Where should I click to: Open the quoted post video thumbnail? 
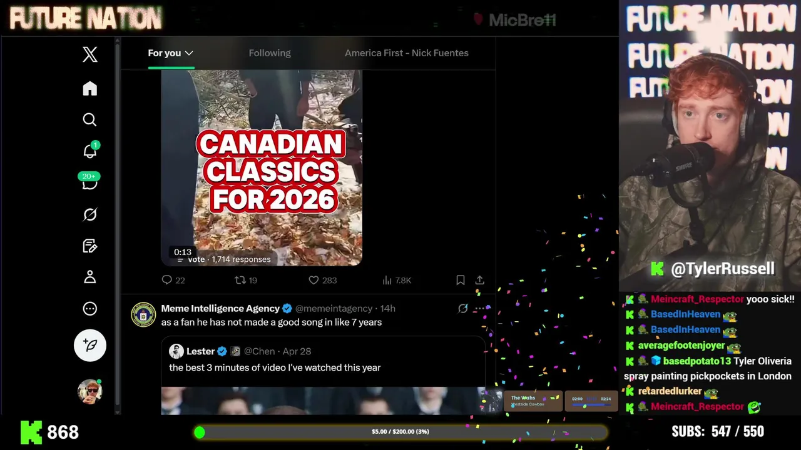[323, 401]
